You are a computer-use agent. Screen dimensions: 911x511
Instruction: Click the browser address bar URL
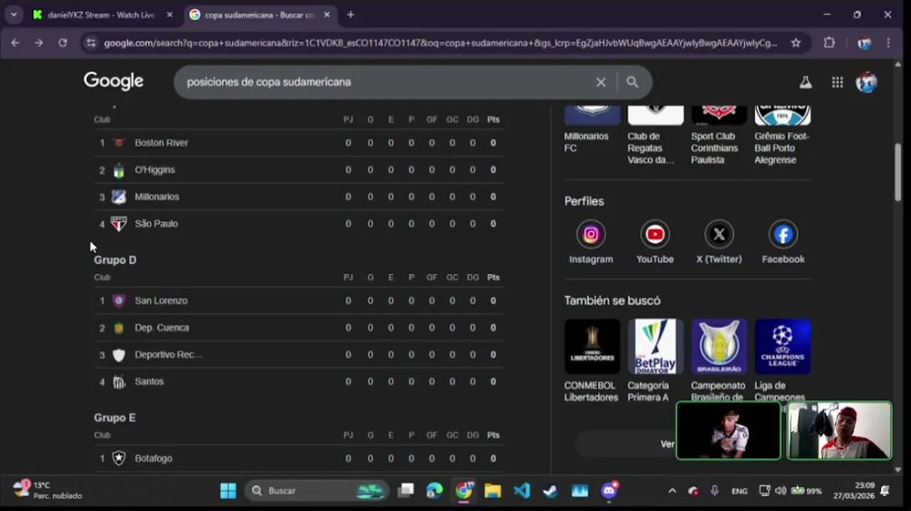pos(440,43)
